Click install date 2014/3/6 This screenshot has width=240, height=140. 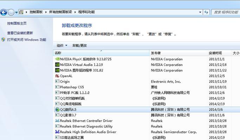[216, 110]
